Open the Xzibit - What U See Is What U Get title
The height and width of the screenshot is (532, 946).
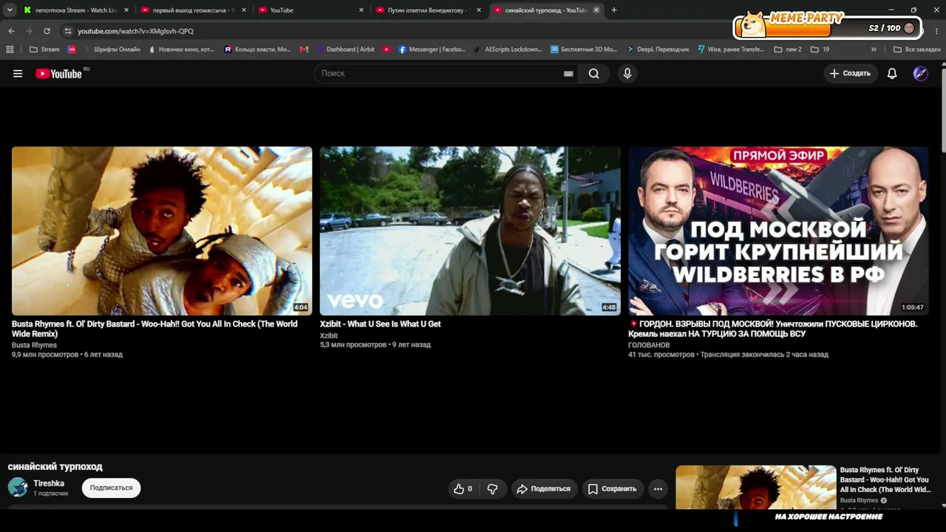click(381, 324)
